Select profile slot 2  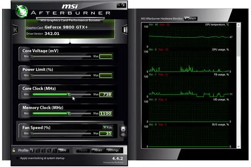pos(38,150)
